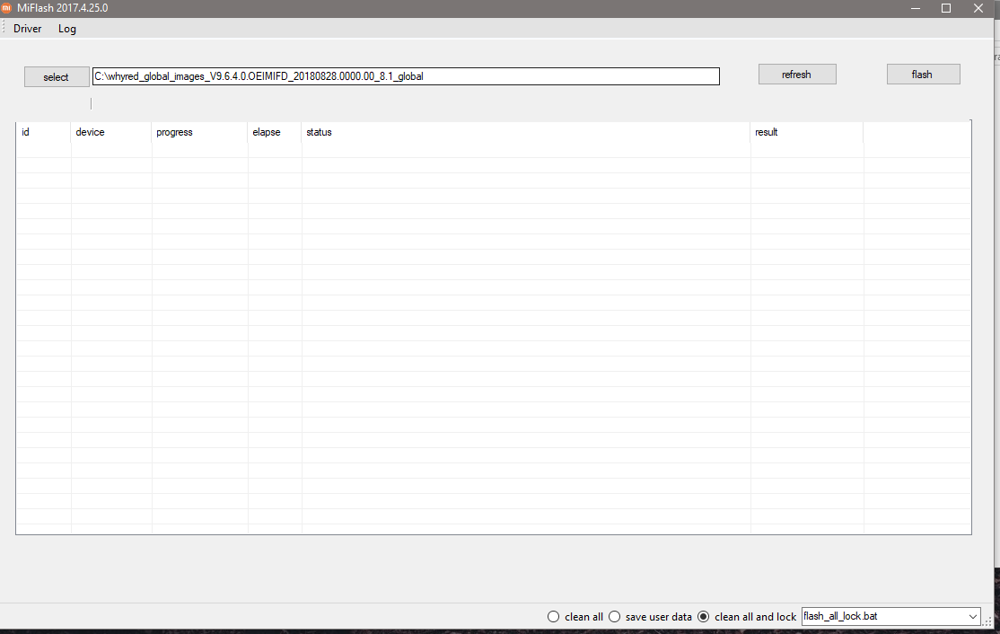The height and width of the screenshot is (634, 1000).
Task: Open the Driver menu
Action: click(x=28, y=29)
